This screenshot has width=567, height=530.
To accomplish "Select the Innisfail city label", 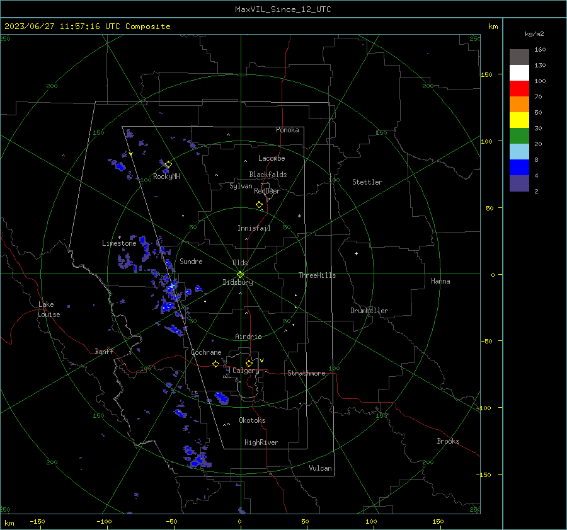I will click(x=254, y=228).
